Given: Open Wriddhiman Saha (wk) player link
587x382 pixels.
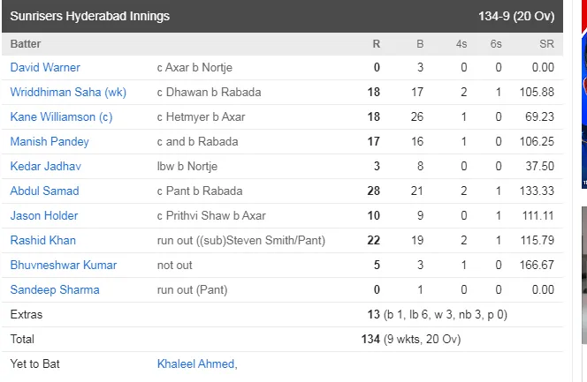Looking at the screenshot, I should (x=68, y=92).
